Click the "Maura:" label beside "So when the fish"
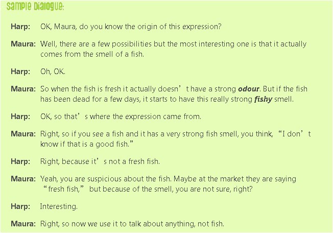This screenshot has height=233, width=333. point(23,89)
